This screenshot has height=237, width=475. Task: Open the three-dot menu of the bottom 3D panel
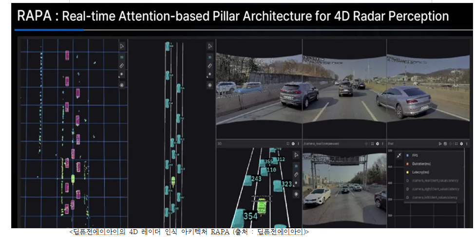tap(298, 144)
